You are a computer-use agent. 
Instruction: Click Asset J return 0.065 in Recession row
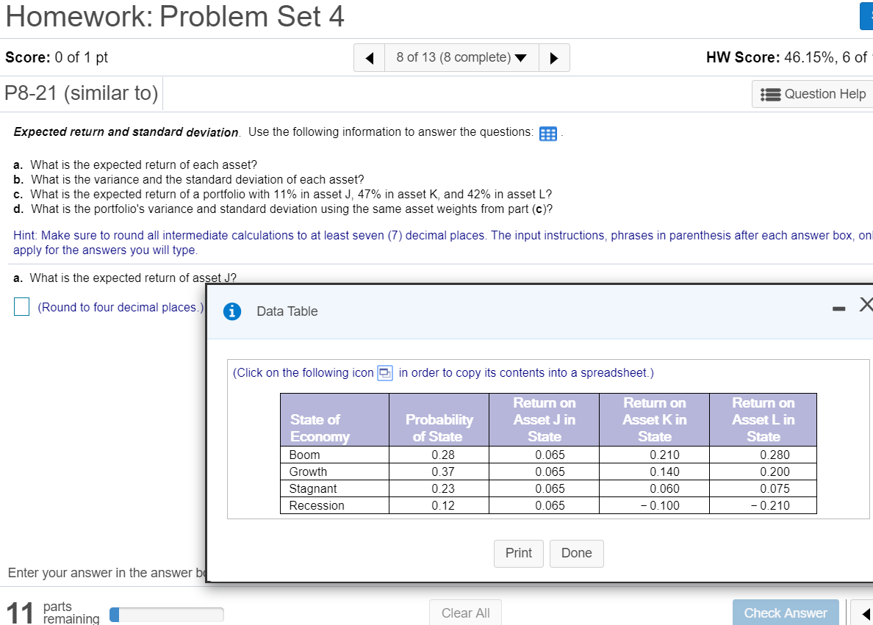550,505
